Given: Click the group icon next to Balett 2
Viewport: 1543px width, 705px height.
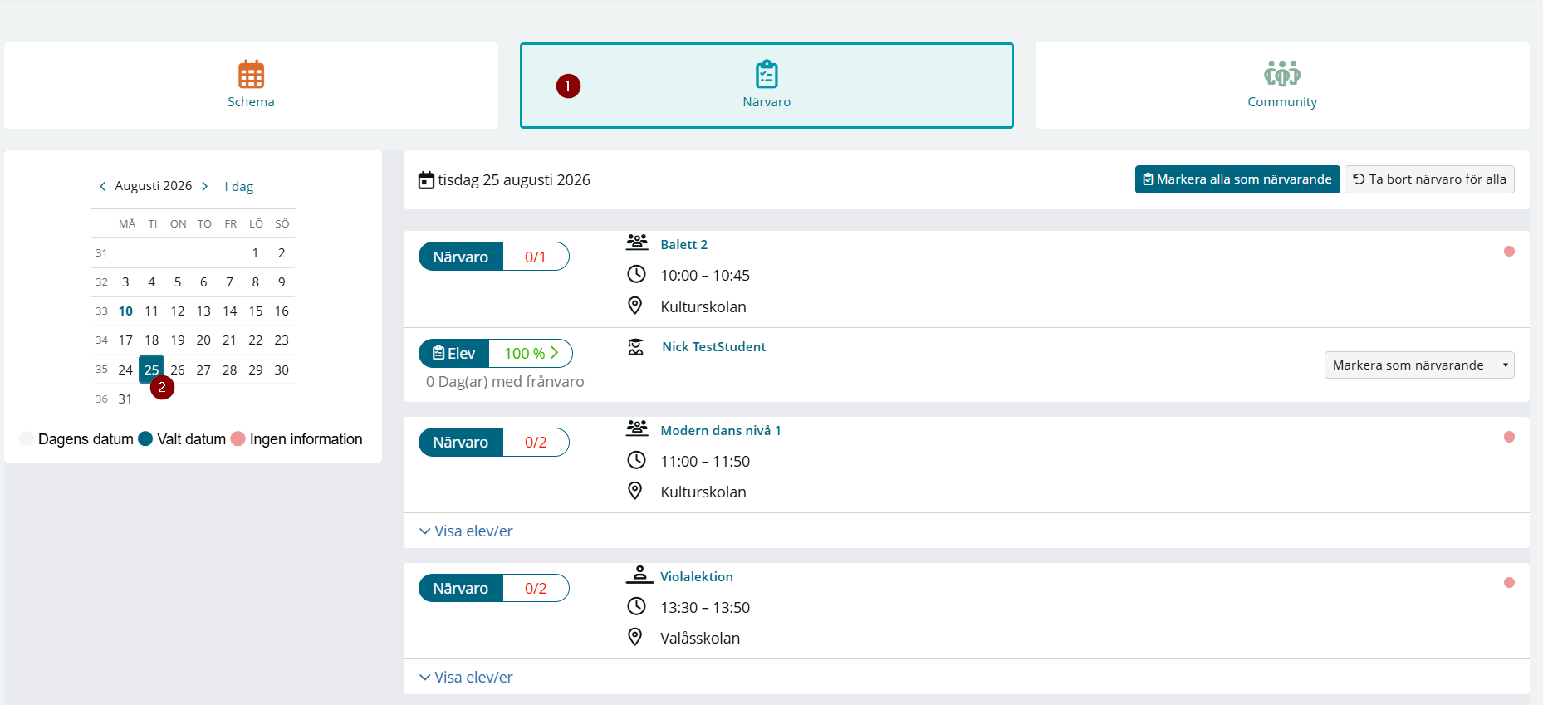Looking at the screenshot, I should coord(637,242).
